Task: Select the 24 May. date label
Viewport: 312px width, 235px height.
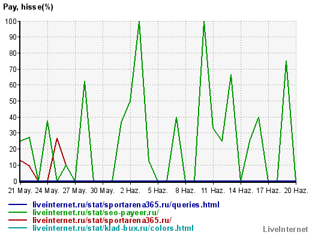Action: [x=47, y=191]
